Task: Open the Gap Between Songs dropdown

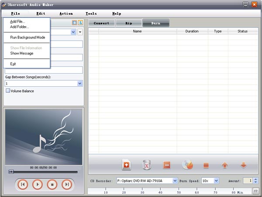Action: click(79, 83)
